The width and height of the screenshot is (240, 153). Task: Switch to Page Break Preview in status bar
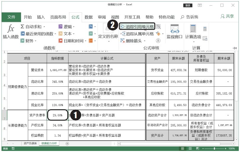pyautogui.click(x=198, y=149)
